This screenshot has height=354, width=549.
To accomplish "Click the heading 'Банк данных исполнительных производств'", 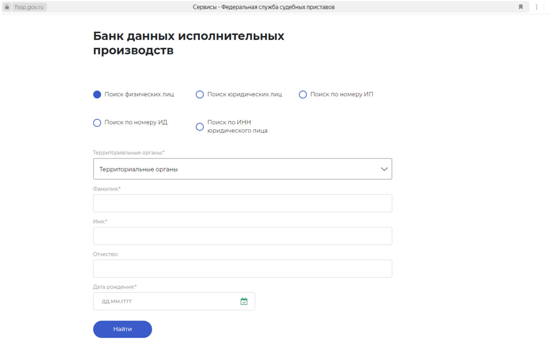I will pos(189,43).
